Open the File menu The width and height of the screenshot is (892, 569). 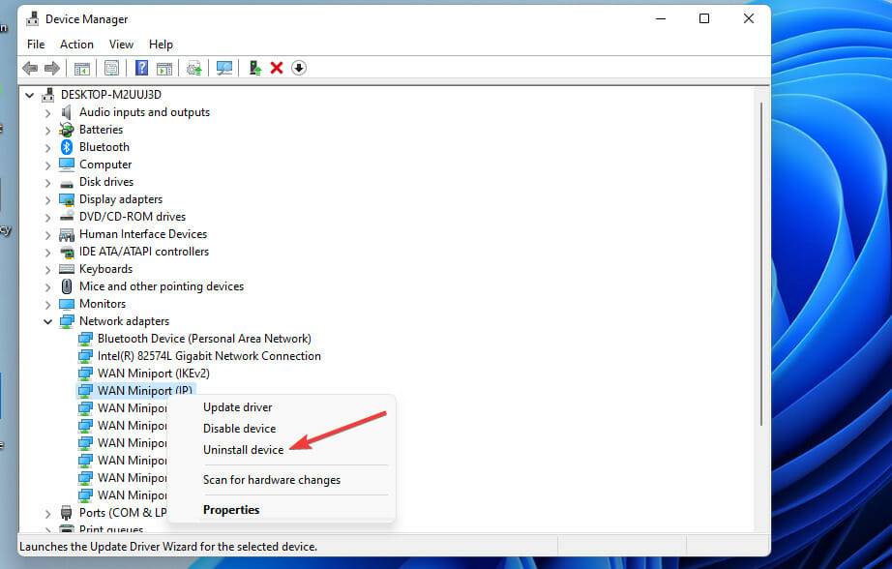pyautogui.click(x=36, y=45)
